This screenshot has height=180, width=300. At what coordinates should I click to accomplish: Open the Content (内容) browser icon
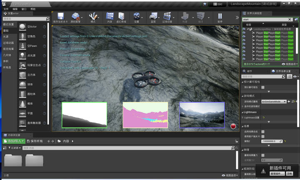pos(110,16)
